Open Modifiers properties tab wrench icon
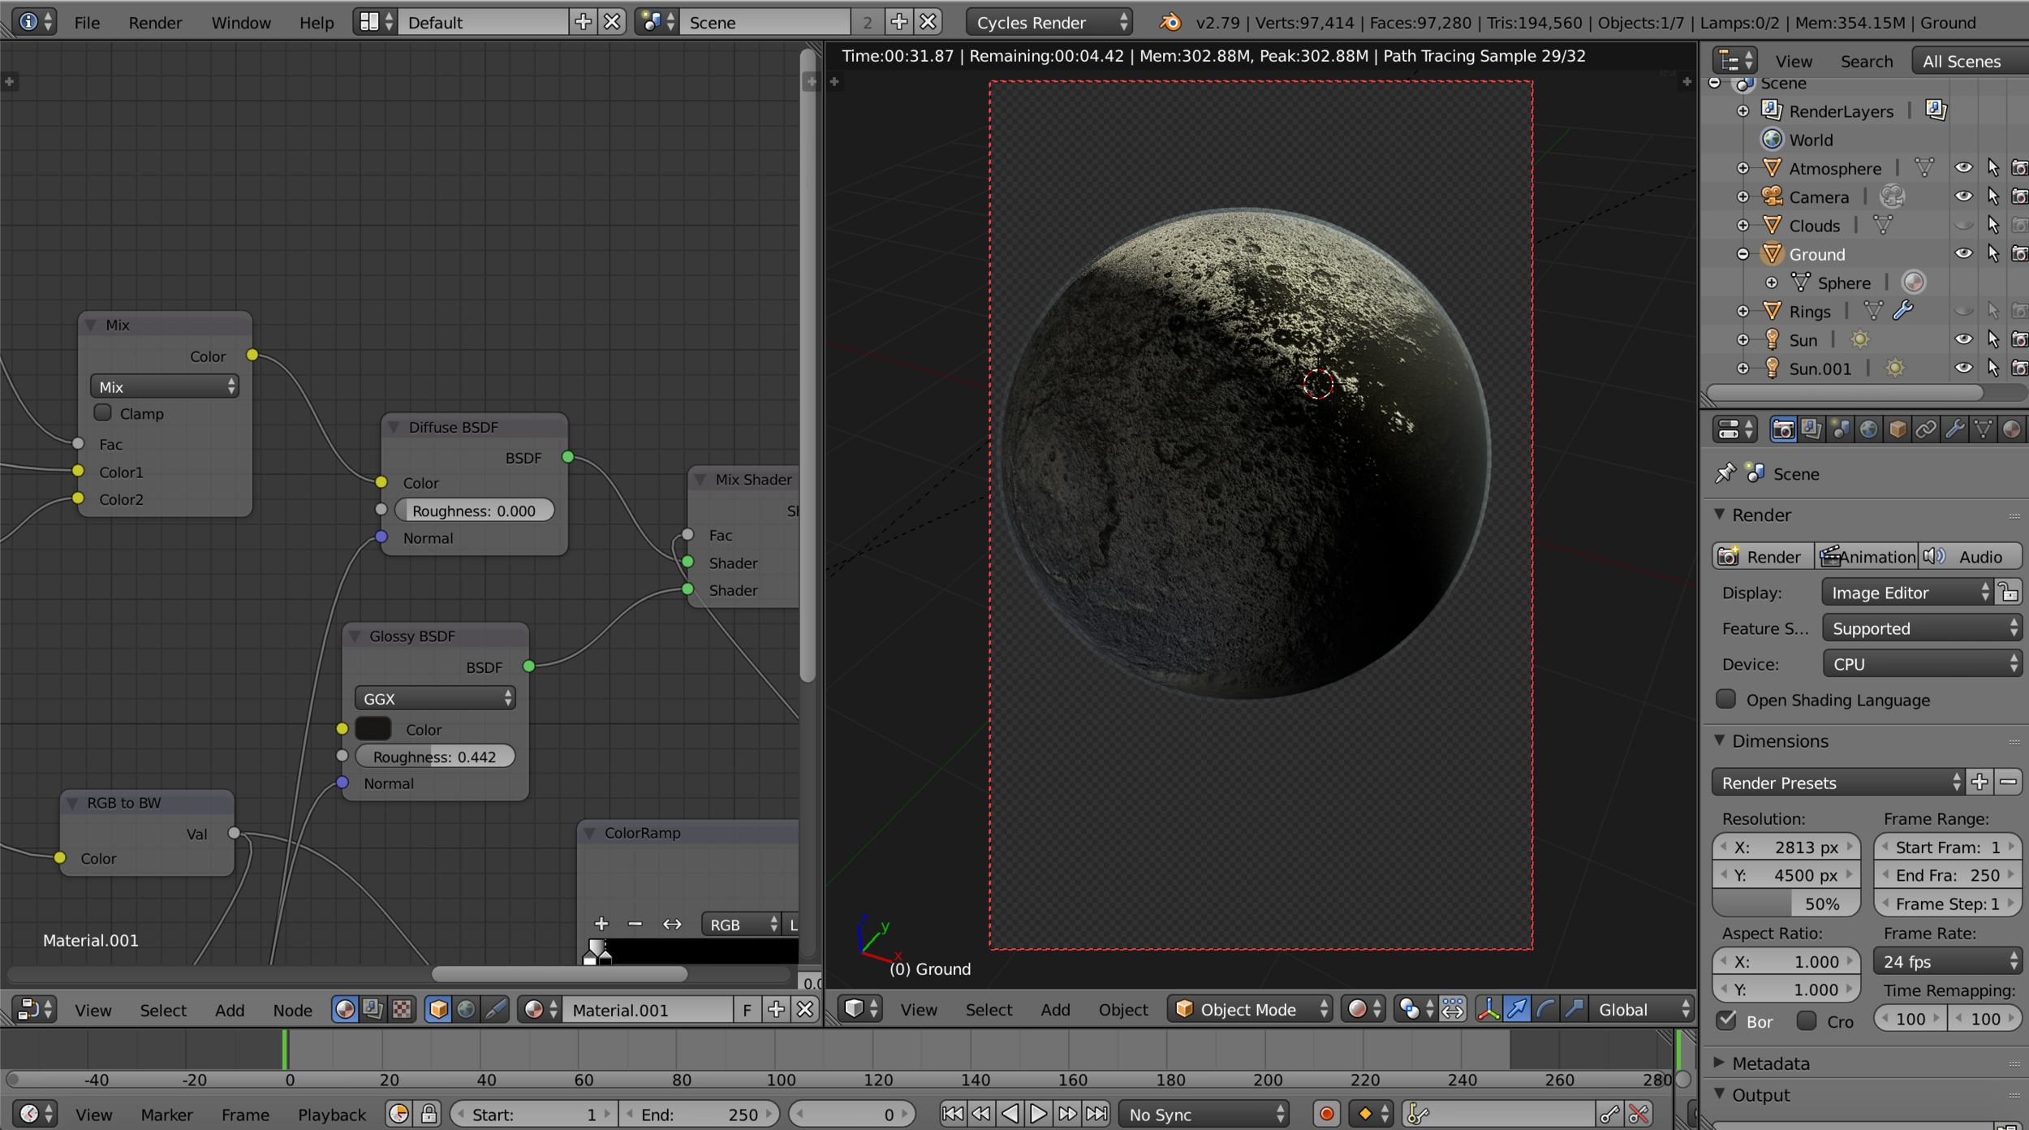Image resolution: width=2029 pixels, height=1130 pixels. 1954,429
